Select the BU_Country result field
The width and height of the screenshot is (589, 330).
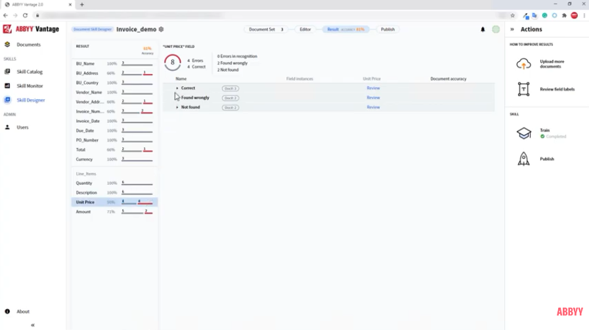pyautogui.click(x=114, y=83)
